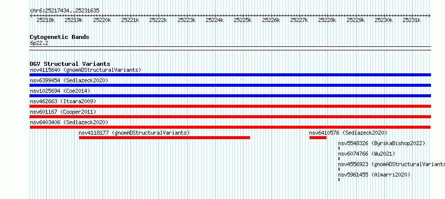Open nsv5548326 (ByrskaBishop2022) variant label

(x=381, y=143)
